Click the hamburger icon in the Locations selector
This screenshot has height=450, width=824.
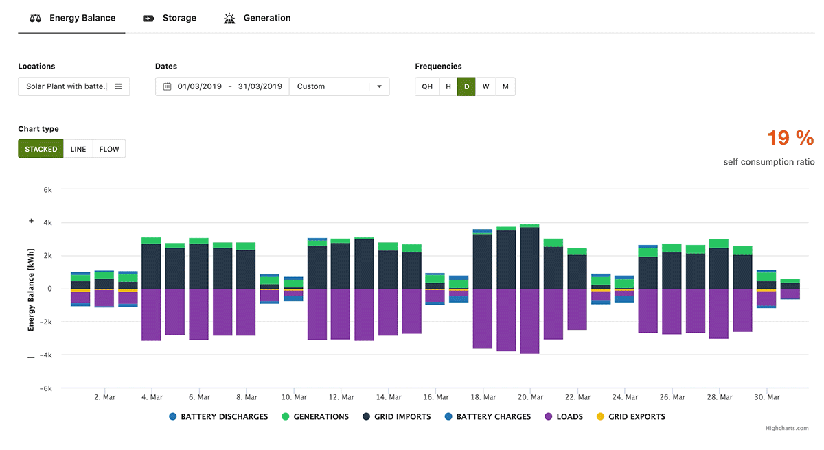(118, 86)
